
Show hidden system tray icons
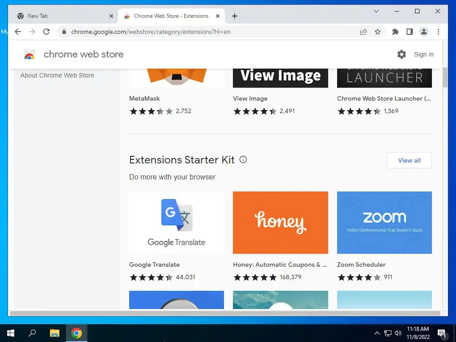point(377,333)
